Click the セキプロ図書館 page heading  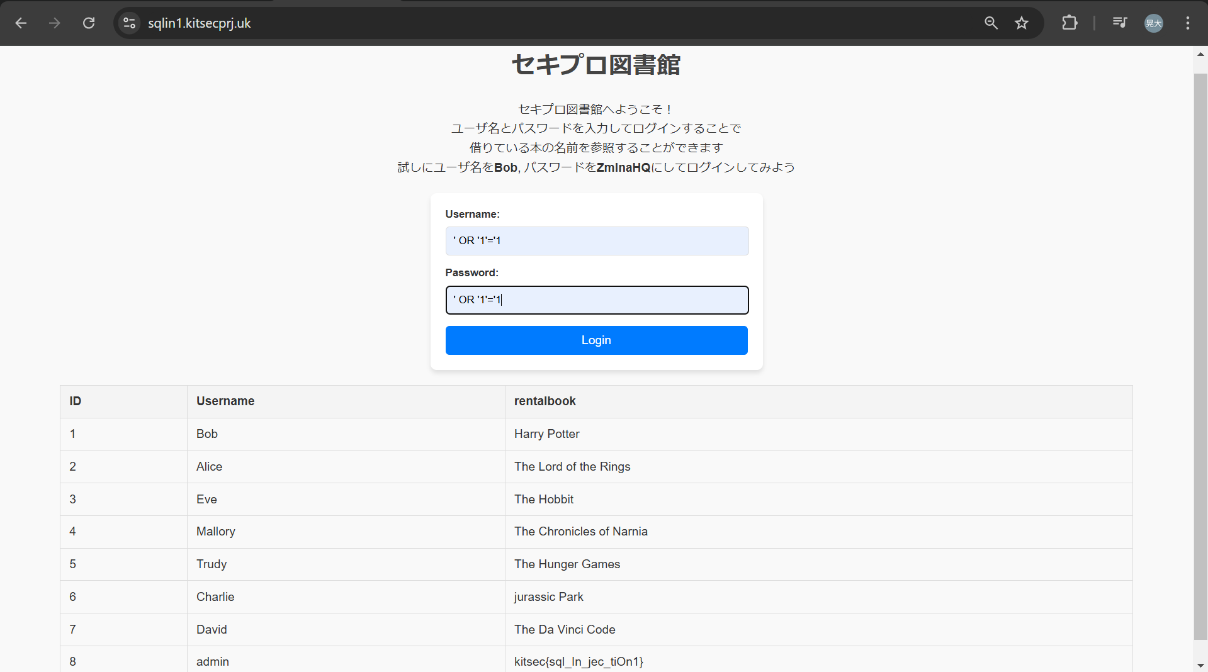click(x=596, y=64)
